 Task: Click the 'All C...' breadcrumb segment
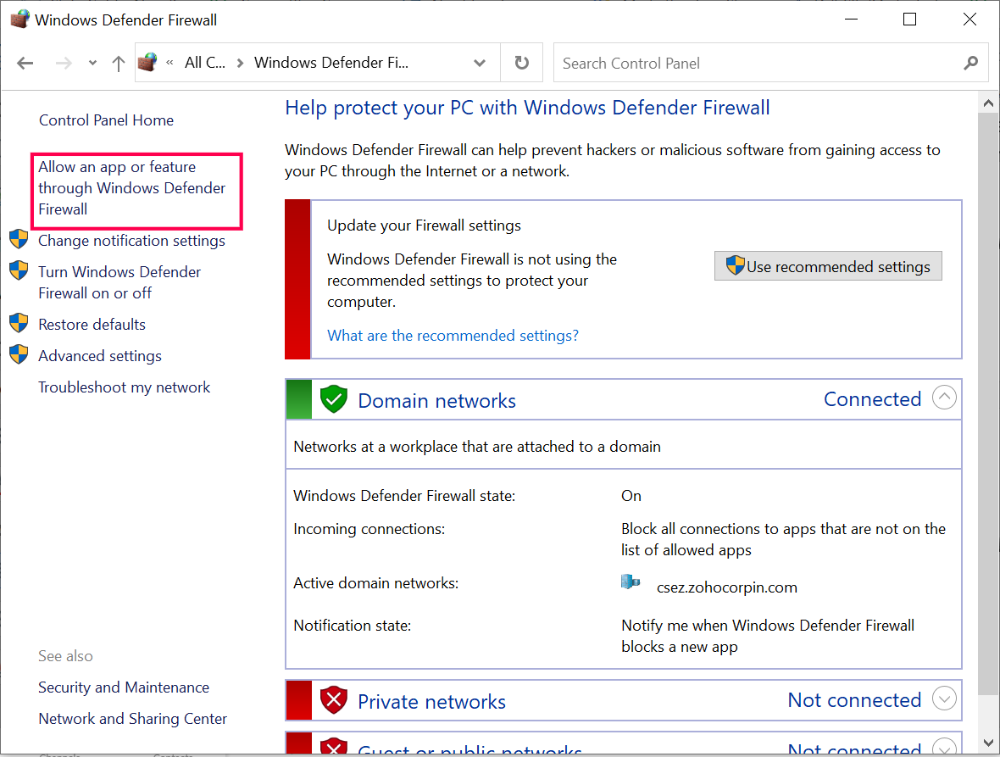coord(205,63)
